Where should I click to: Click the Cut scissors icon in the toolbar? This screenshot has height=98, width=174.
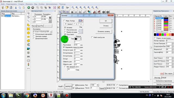[16, 8]
